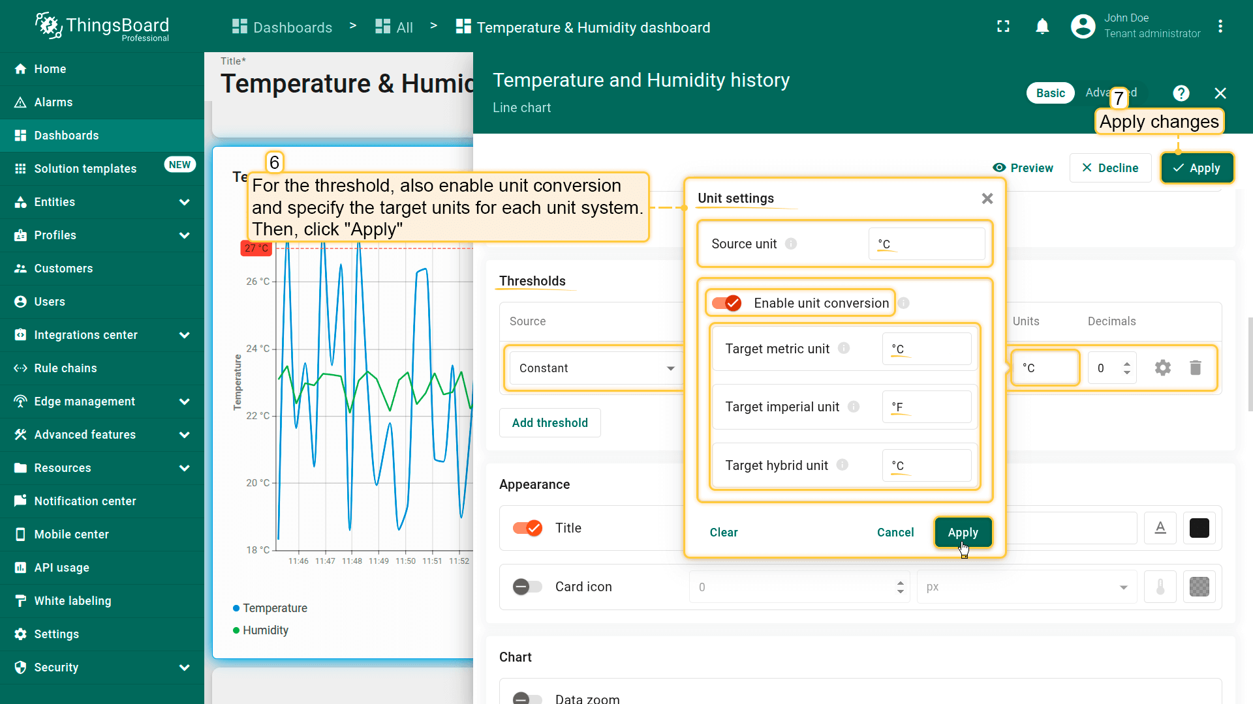Click Cancel in Unit settings
This screenshot has width=1253, height=704.
click(895, 533)
